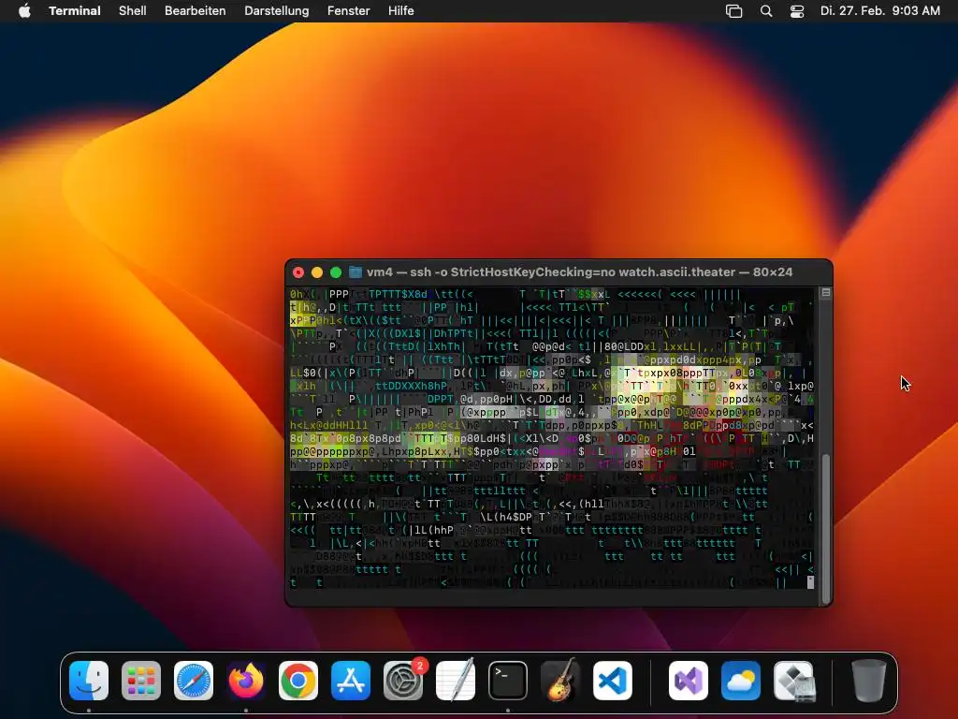Click the split pane button above scrollbar

[x=826, y=293]
